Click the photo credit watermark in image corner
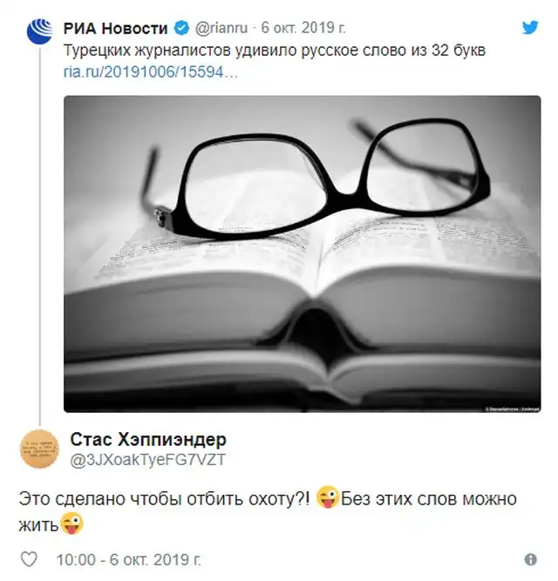The image size is (558, 581). (x=513, y=409)
